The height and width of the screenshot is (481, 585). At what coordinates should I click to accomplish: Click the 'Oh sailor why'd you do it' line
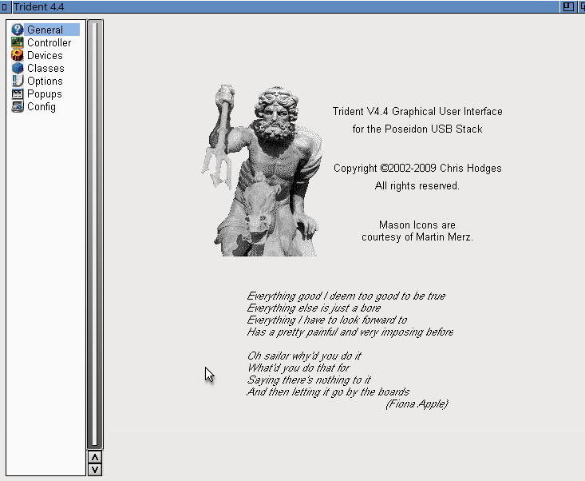tap(304, 356)
